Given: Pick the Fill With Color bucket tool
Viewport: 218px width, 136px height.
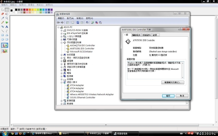Looking at the screenshot, I should (7, 14).
